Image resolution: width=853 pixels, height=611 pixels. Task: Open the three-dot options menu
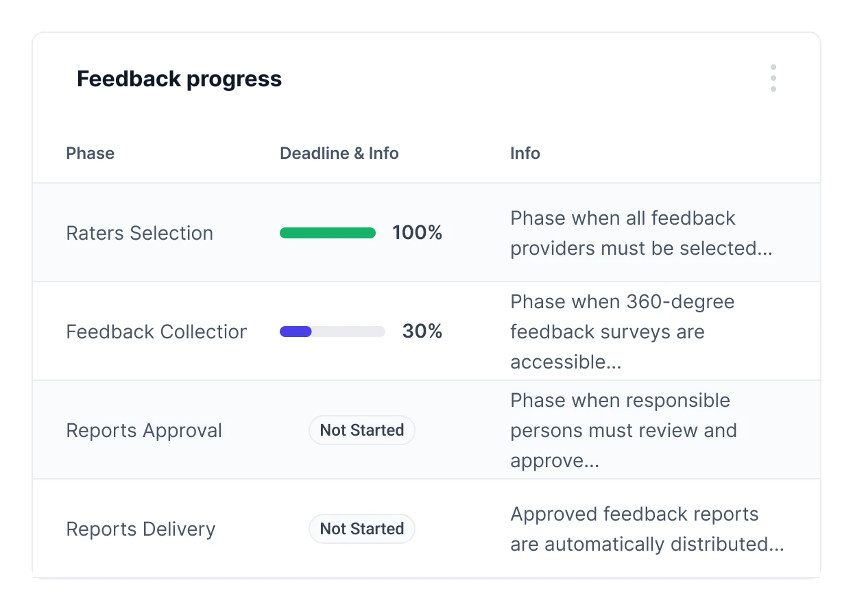point(773,79)
